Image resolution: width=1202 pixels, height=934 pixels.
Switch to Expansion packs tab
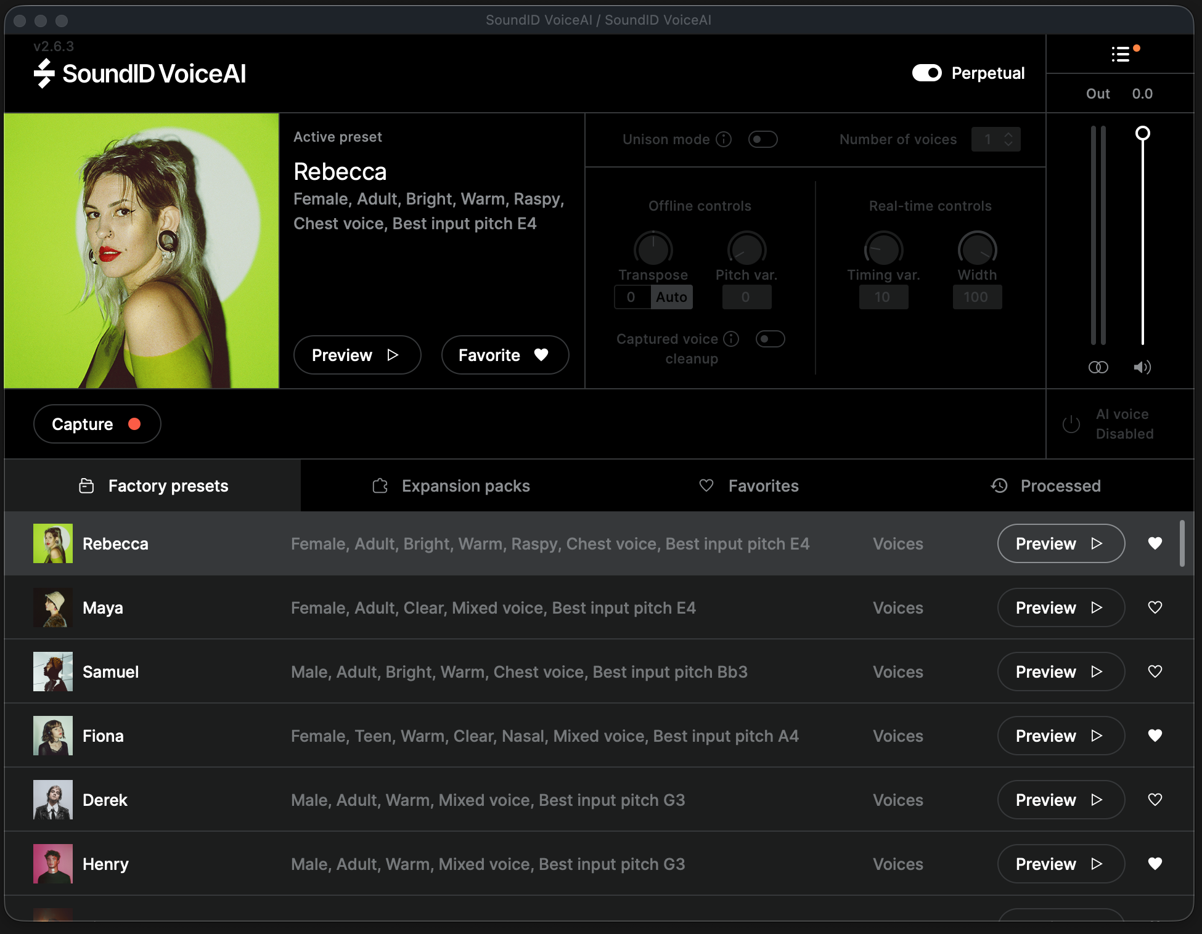point(451,485)
